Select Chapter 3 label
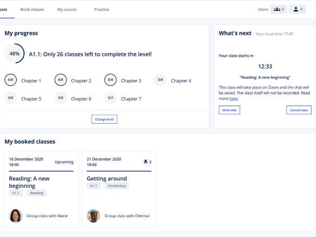Viewport: 316px width, 237px height. [131, 81]
